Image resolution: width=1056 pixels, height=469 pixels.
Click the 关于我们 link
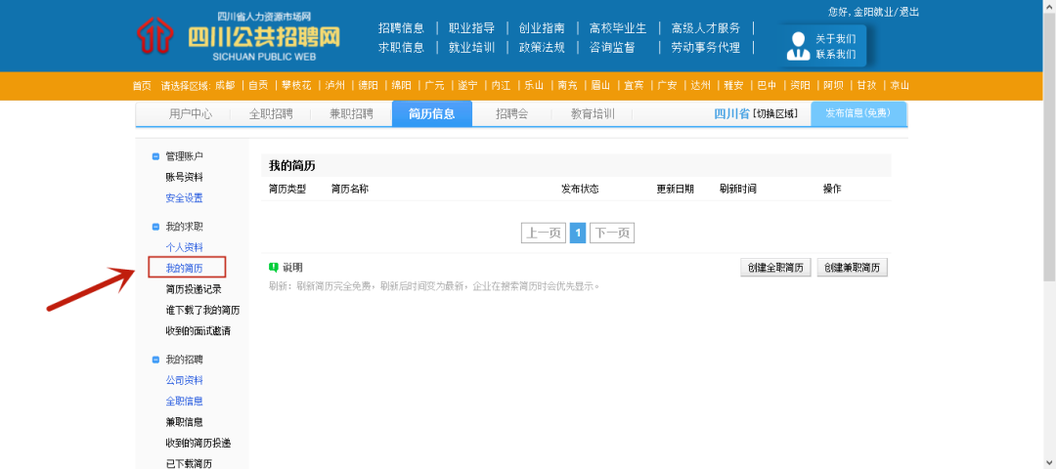836,39
